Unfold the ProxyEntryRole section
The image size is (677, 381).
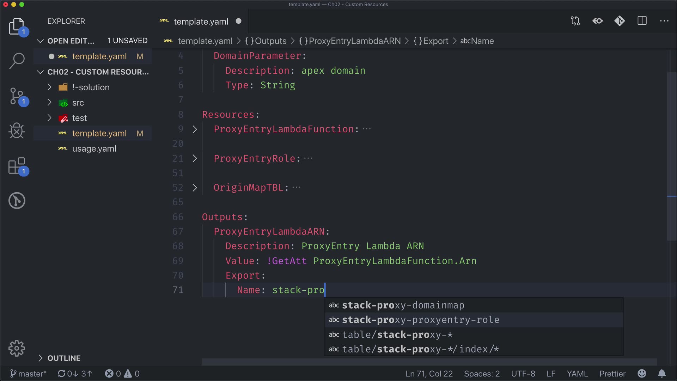(195, 158)
